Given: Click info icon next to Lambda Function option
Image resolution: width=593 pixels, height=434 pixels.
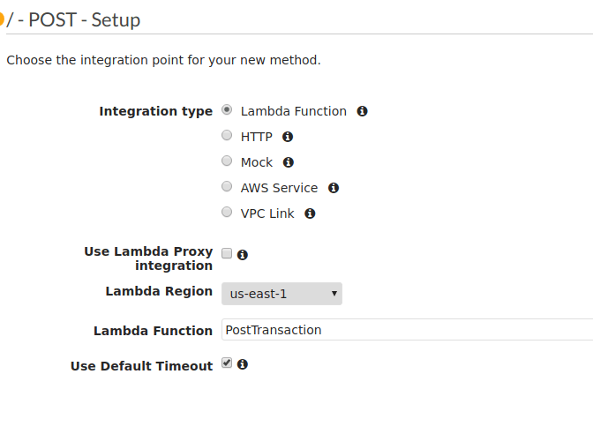Looking at the screenshot, I should click(x=363, y=111).
